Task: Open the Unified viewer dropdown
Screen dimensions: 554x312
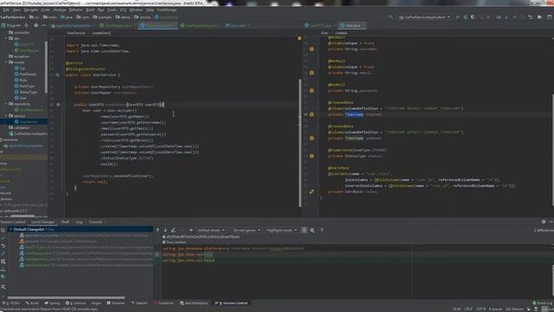Action: tap(211, 231)
